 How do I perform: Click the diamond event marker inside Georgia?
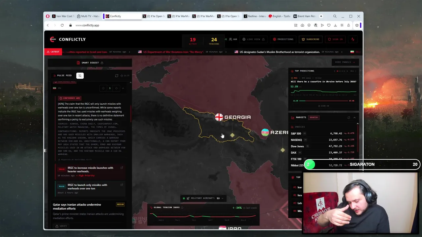click(x=232, y=135)
